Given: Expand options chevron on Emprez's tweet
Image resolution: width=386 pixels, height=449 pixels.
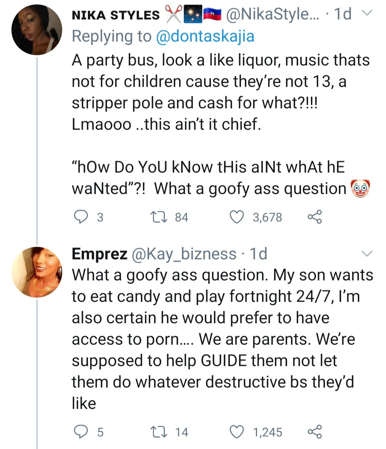Looking at the screenshot, I should coord(367,254).
